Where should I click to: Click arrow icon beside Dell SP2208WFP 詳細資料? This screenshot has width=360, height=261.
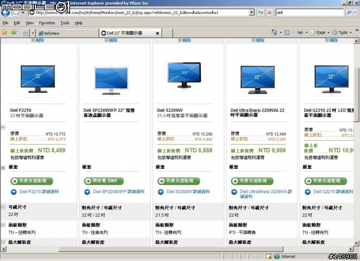tap(87, 192)
